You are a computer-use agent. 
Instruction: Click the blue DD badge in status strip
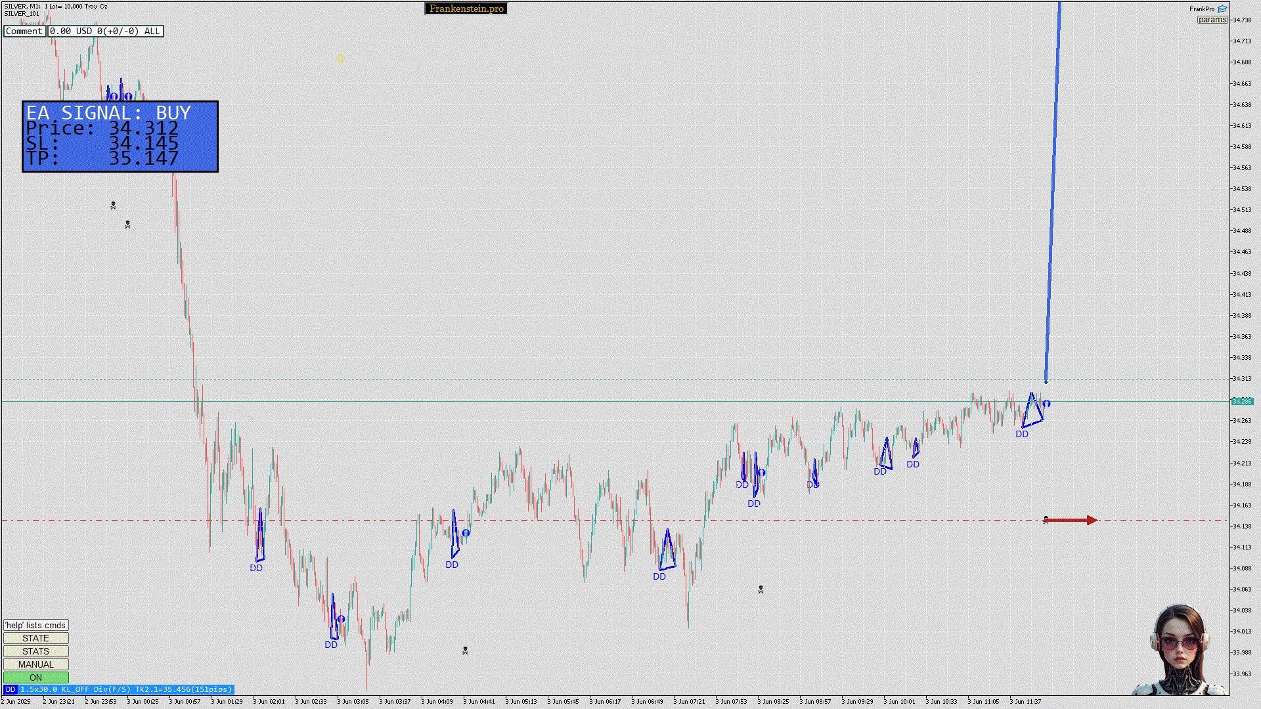tap(10, 689)
